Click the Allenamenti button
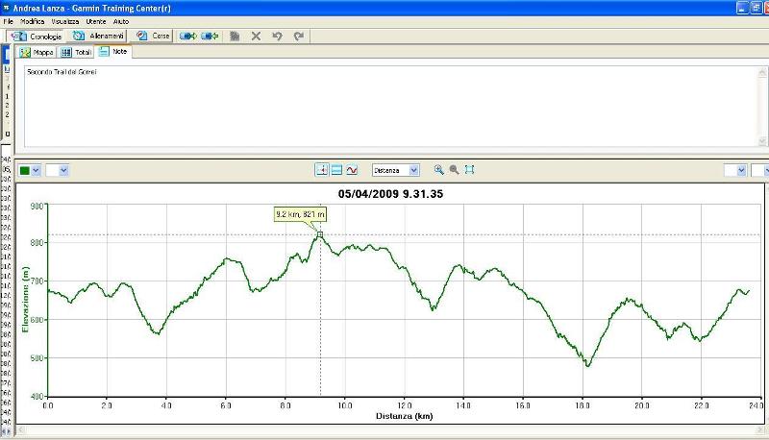Viewport: 769px width, 440px height. coord(99,36)
